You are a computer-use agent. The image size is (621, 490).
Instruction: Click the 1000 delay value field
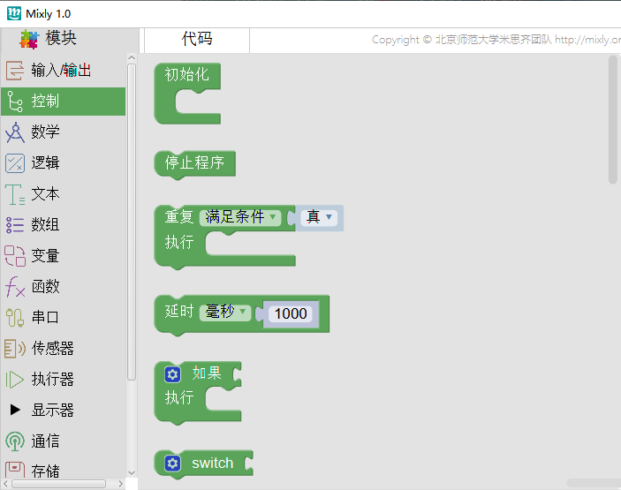pos(291,314)
